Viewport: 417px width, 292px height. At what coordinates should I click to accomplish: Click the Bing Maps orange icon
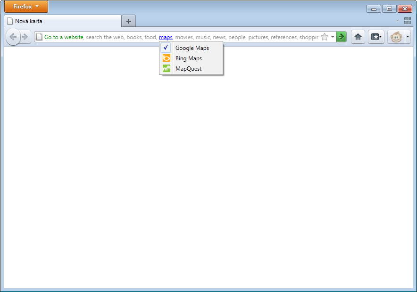(x=166, y=58)
